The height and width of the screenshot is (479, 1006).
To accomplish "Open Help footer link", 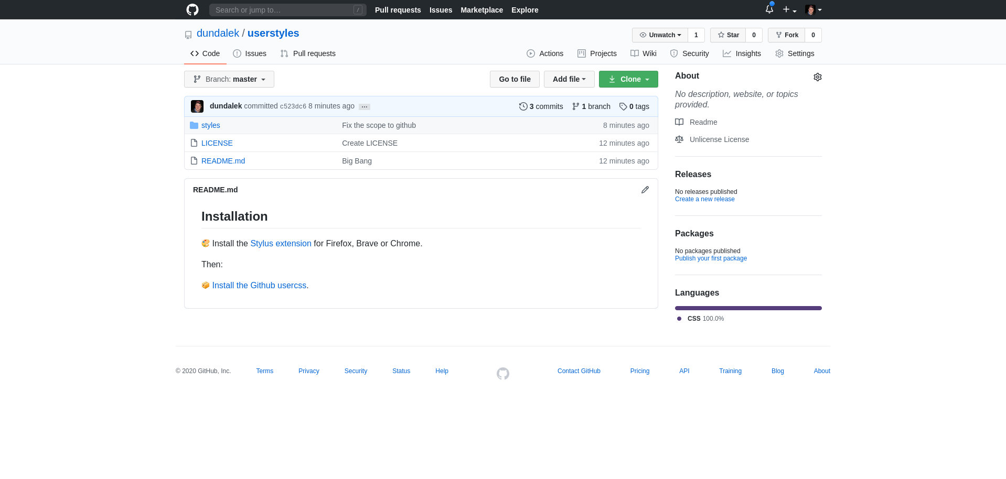I will point(442,371).
